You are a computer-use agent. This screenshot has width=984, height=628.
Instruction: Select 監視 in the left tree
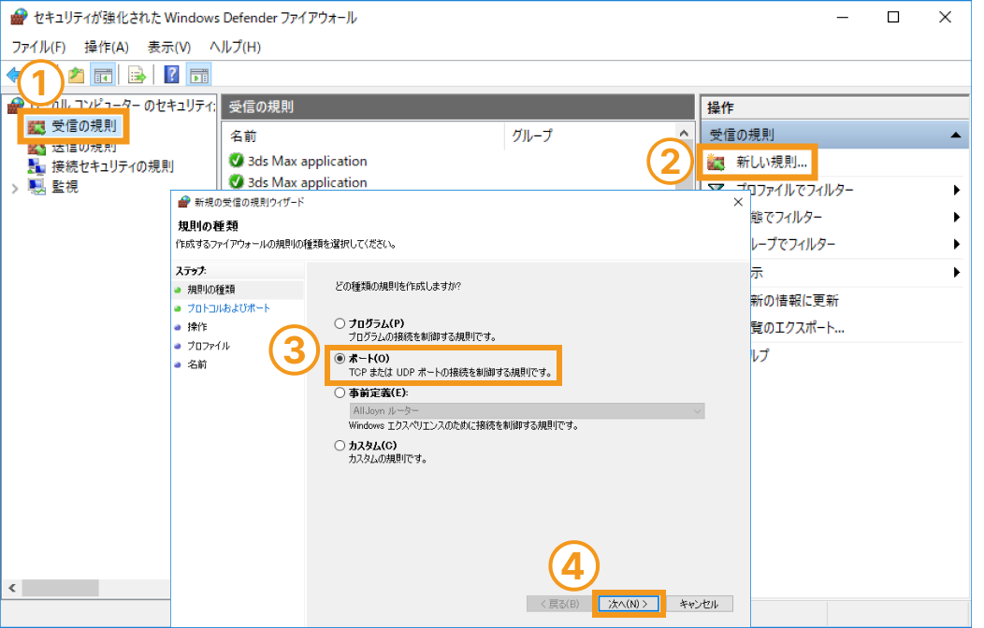[x=65, y=187]
